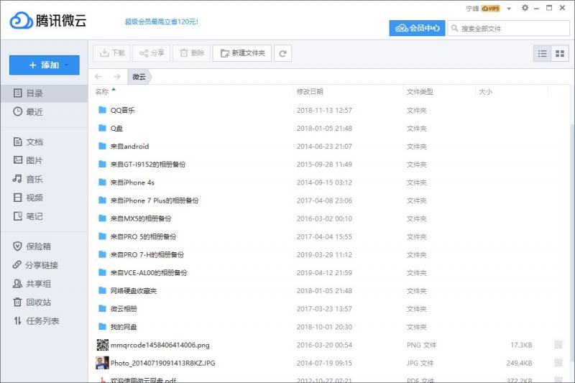Select the 2019-04-12 21:59 date cell
The image size is (575, 383).
pyautogui.click(x=324, y=272)
